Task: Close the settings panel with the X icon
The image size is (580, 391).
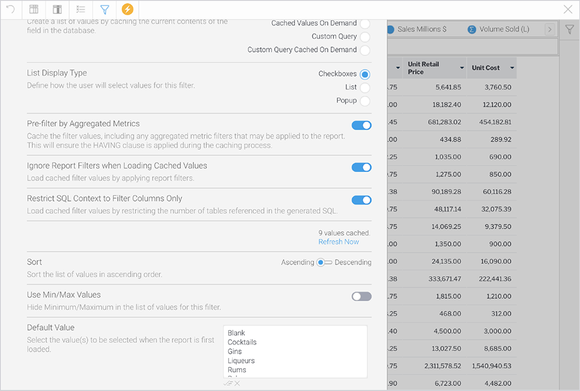Action: click(x=567, y=9)
